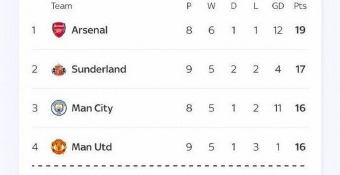Click the P (played) column header
Image resolution: width=340 pixels, height=175 pixels.
click(x=189, y=6)
